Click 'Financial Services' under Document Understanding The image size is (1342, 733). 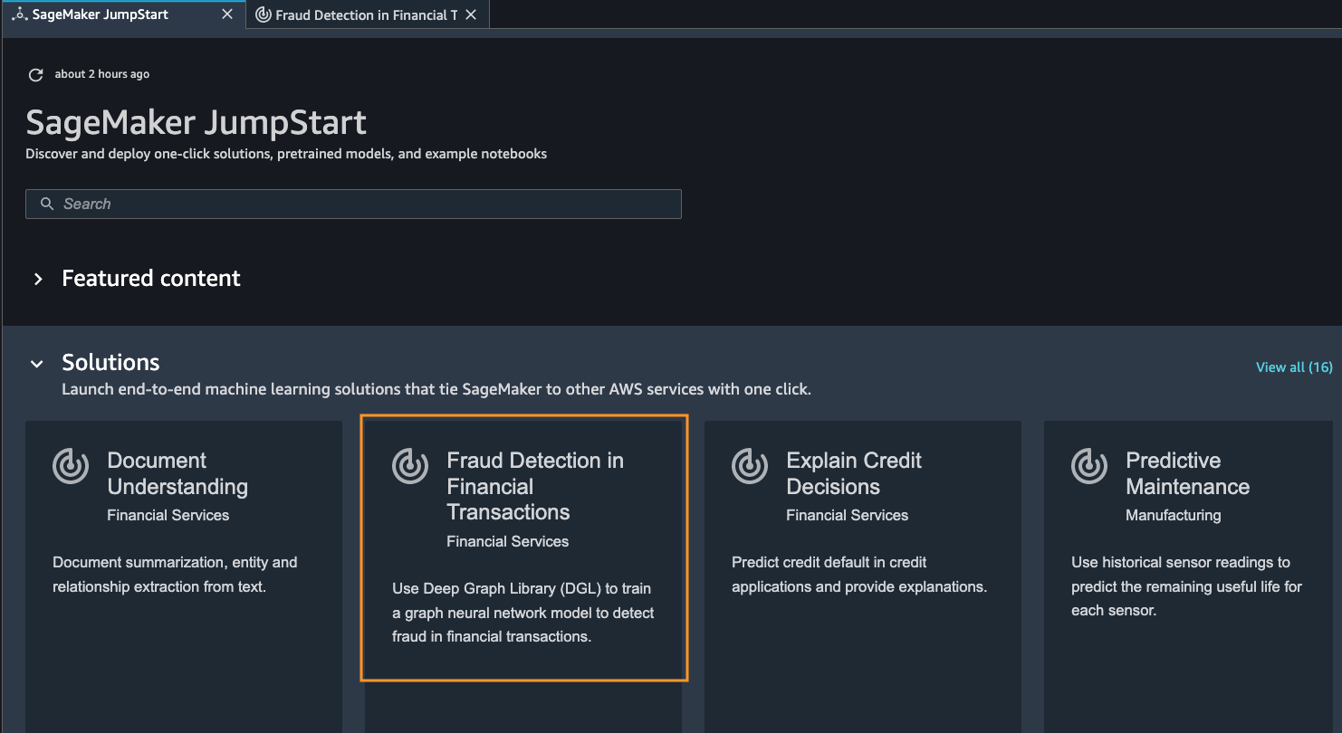click(168, 515)
